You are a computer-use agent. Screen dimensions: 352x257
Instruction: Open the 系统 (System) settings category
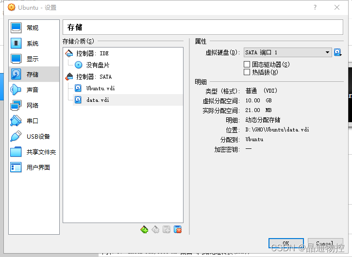[x=34, y=43]
